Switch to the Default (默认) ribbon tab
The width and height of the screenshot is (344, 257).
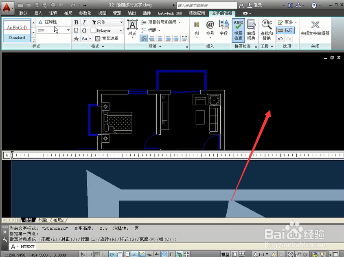(24, 13)
